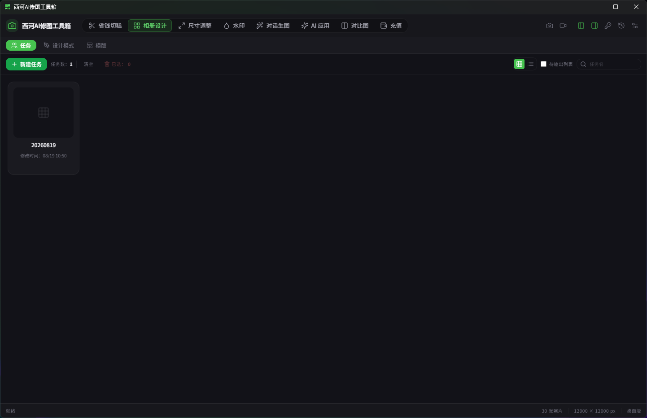Click the 桌面版 status label
Viewport: 647px width, 418px height.
(634, 411)
